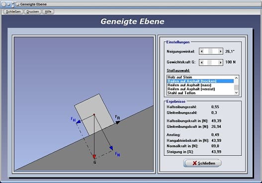Viewport: 262px width, 183px height.
Task: Click the gray block on the incline
Action: pyautogui.click(x=94, y=115)
